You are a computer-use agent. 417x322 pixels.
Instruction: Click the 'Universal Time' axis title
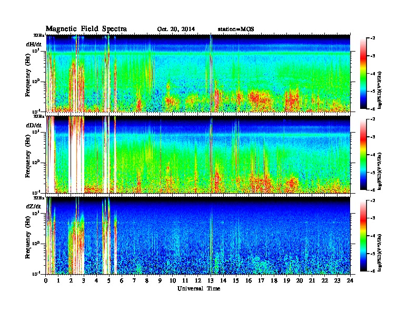(x=198, y=288)
